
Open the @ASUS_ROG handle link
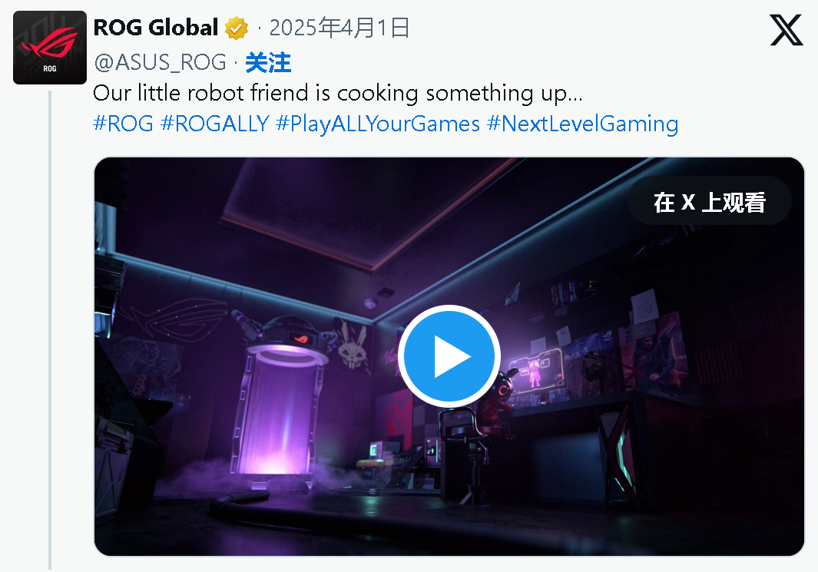161,62
